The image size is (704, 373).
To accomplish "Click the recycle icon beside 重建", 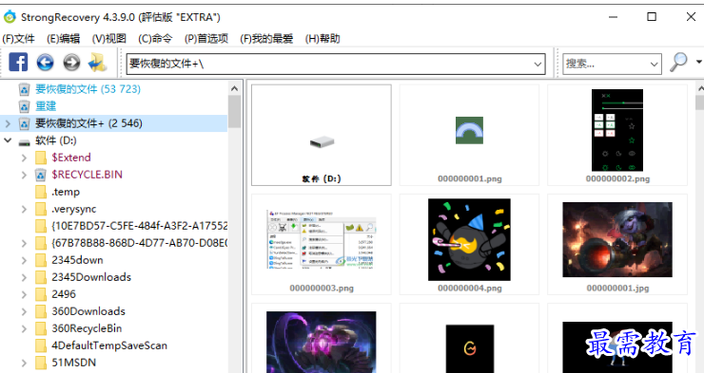I will pos(24,106).
